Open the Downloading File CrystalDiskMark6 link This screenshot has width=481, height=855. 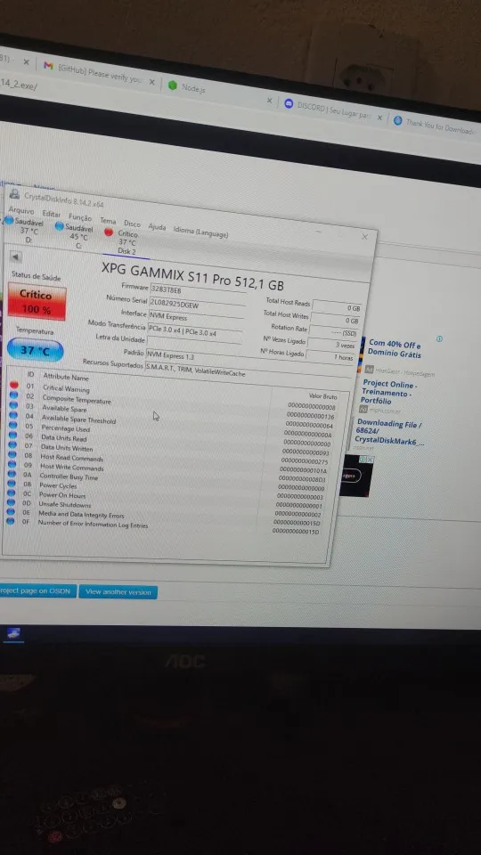pos(389,432)
